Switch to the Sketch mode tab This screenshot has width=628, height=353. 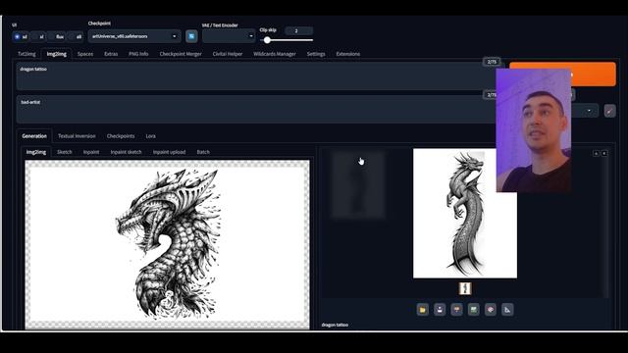[x=65, y=152]
